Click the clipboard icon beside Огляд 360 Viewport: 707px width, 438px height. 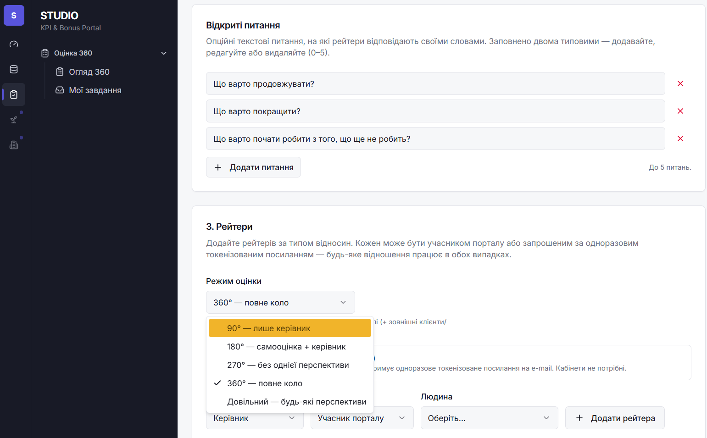click(60, 72)
